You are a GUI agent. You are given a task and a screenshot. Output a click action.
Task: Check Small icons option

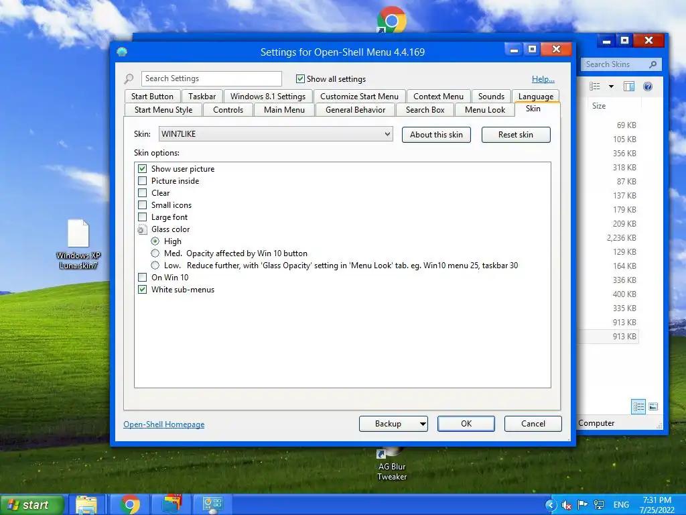tap(142, 205)
